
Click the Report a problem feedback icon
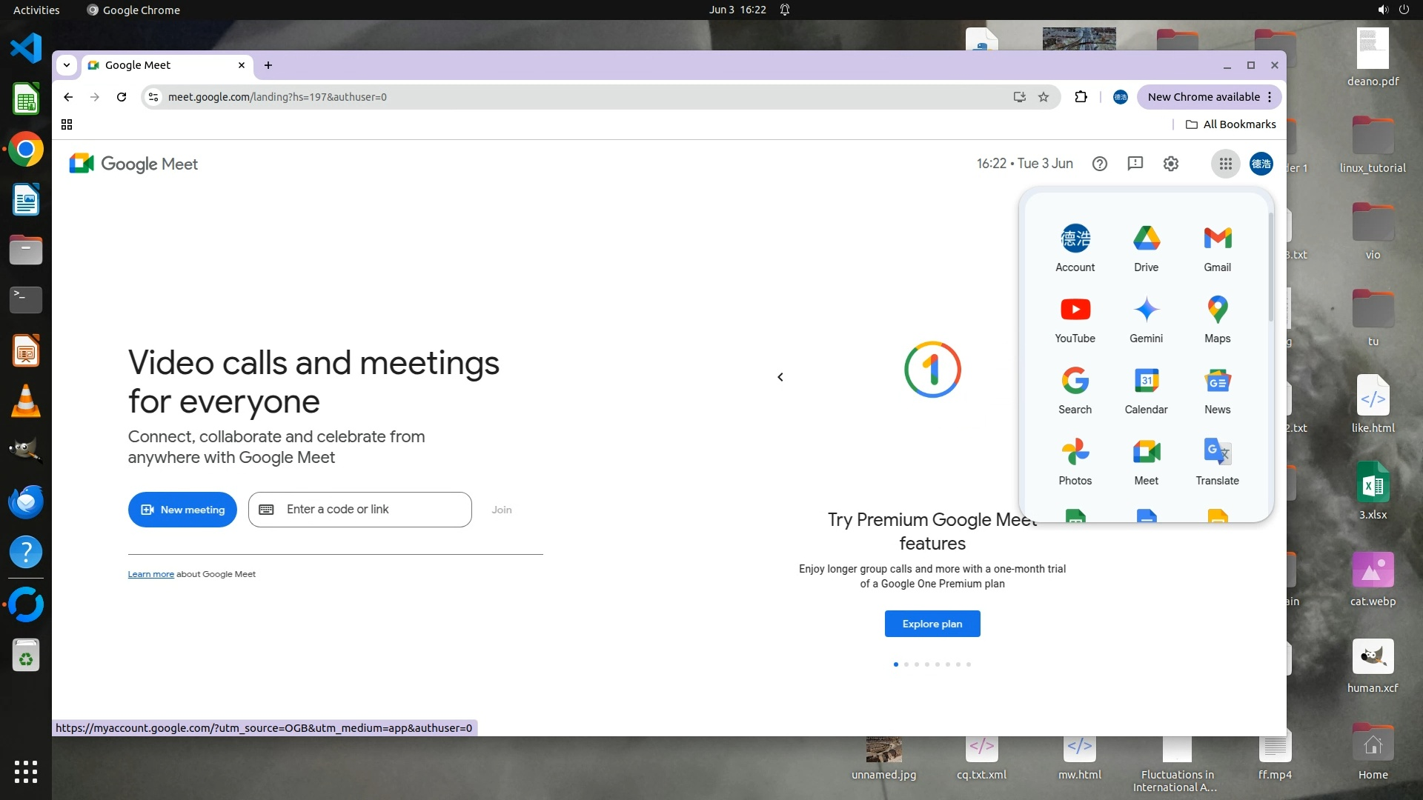pos(1135,164)
